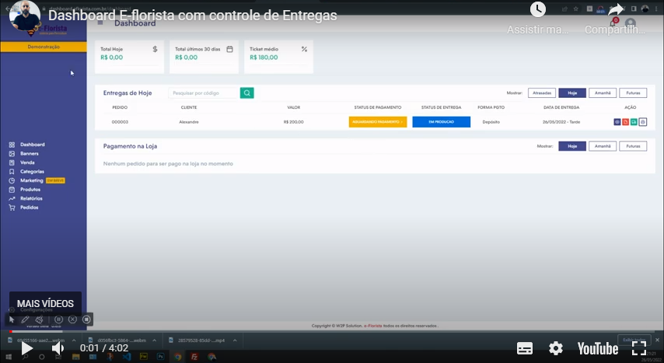
Task: Open the video settings gear
Action: [556, 348]
